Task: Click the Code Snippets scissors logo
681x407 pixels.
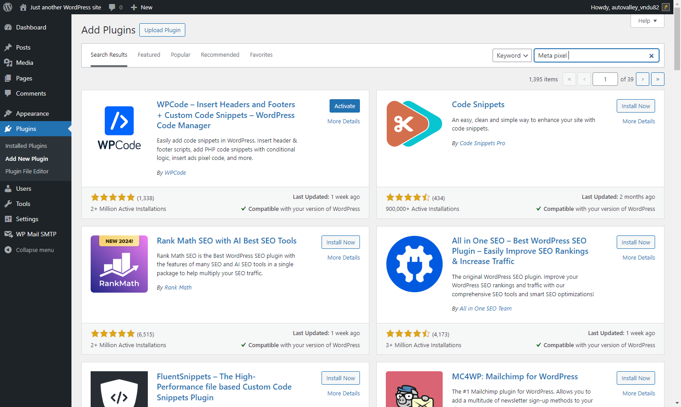Action: 414,124
